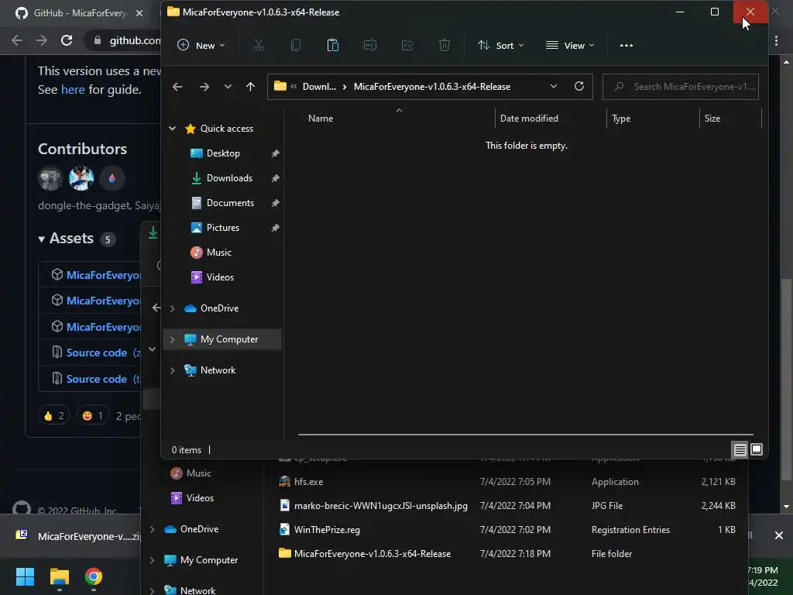Click the Rename icon in Explorer toolbar
This screenshot has width=793, height=595.
[x=370, y=46]
